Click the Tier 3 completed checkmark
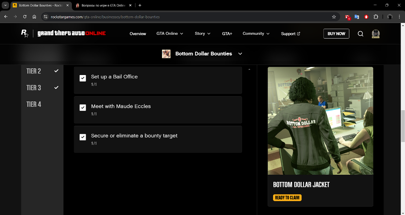The height and width of the screenshot is (215, 405). click(x=56, y=88)
